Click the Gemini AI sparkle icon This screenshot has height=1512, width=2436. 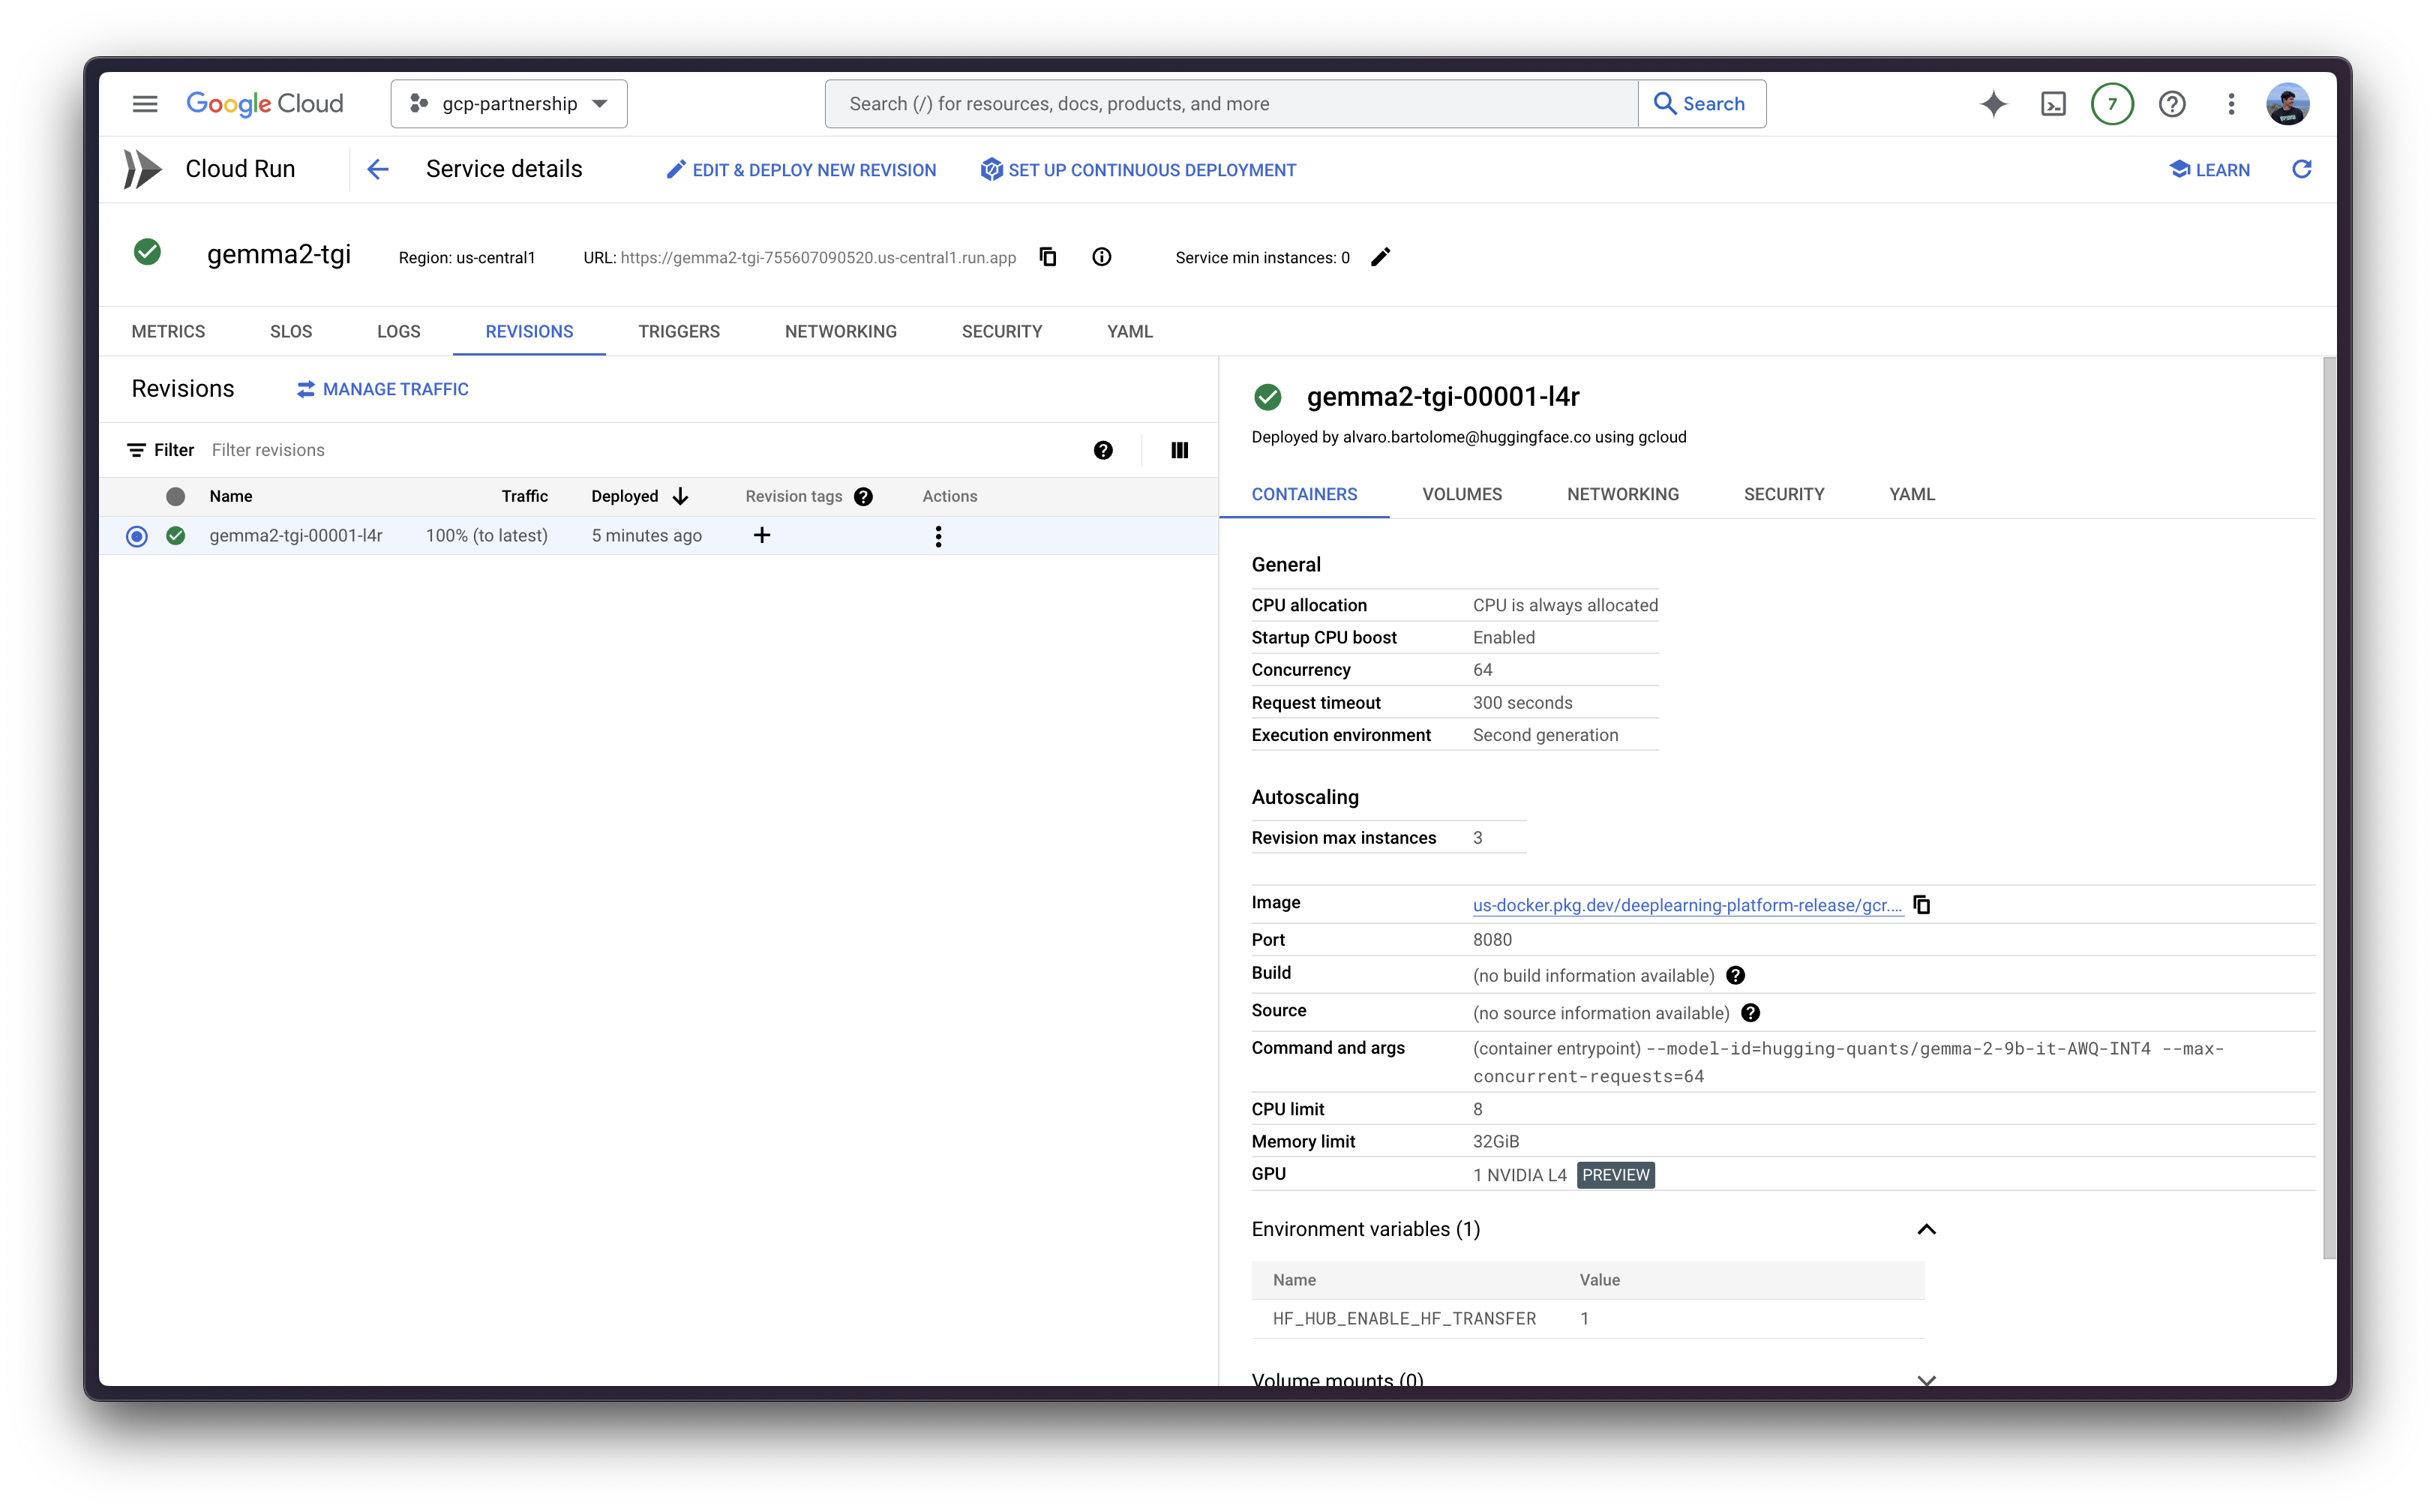(1993, 104)
